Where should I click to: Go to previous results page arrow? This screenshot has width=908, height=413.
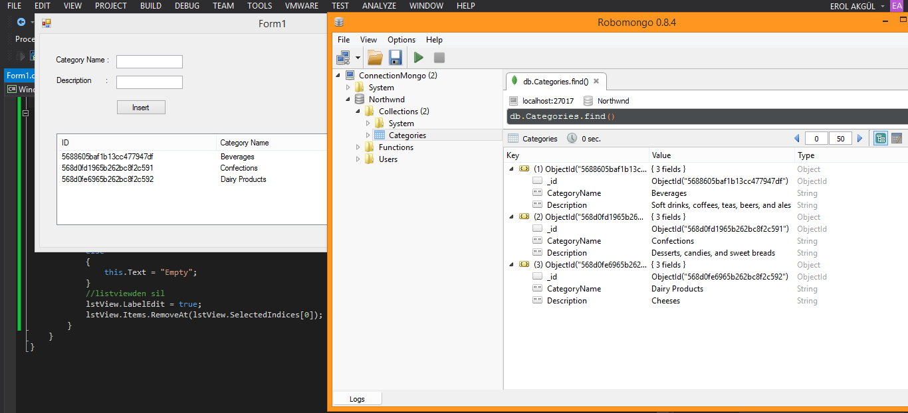[797, 139]
